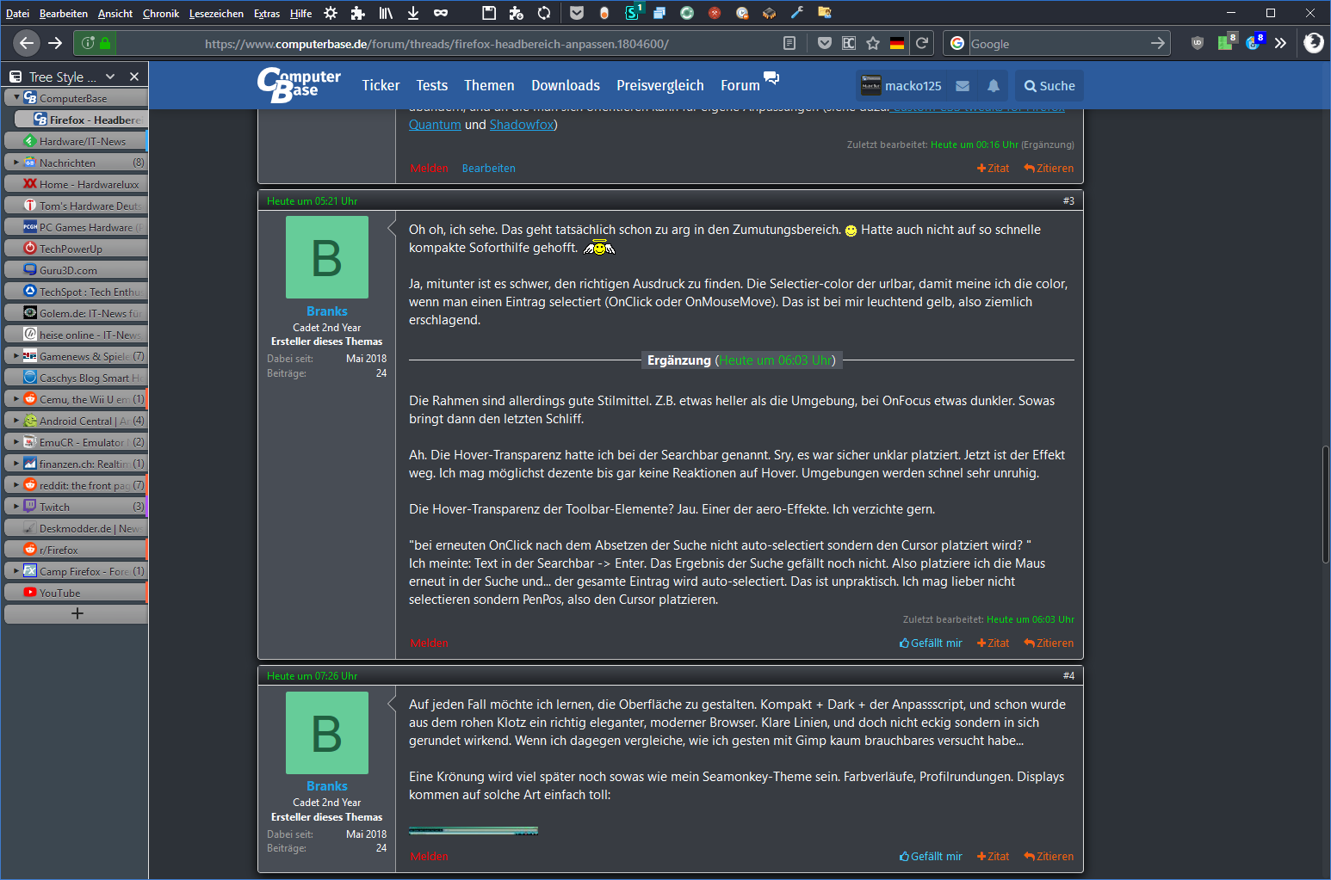1331x880 pixels.
Task: Click the floppy disk save icon
Action: (x=489, y=13)
